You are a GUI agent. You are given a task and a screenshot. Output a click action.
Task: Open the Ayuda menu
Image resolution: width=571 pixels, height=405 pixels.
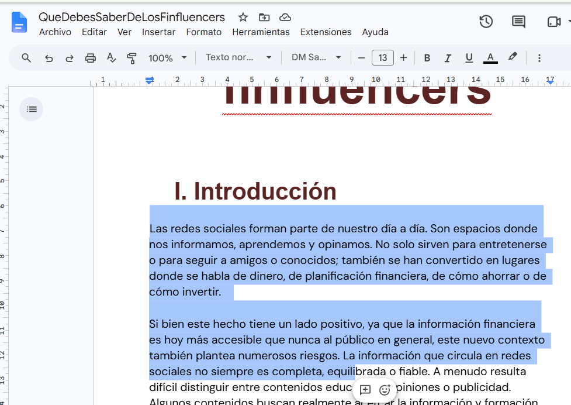(375, 32)
